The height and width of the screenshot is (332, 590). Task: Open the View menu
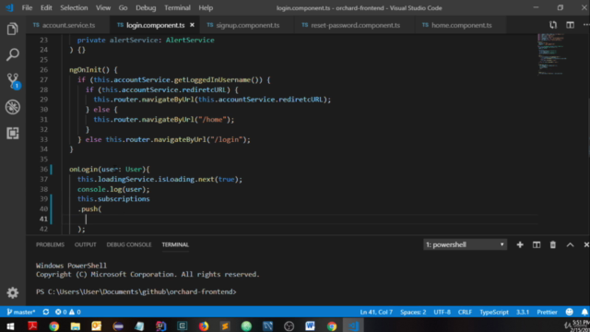102,8
